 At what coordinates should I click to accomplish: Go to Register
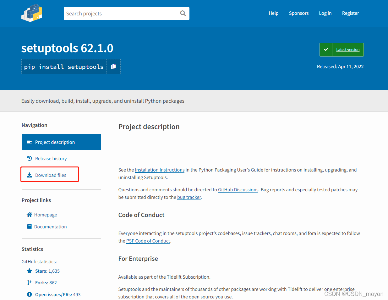pos(350,13)
